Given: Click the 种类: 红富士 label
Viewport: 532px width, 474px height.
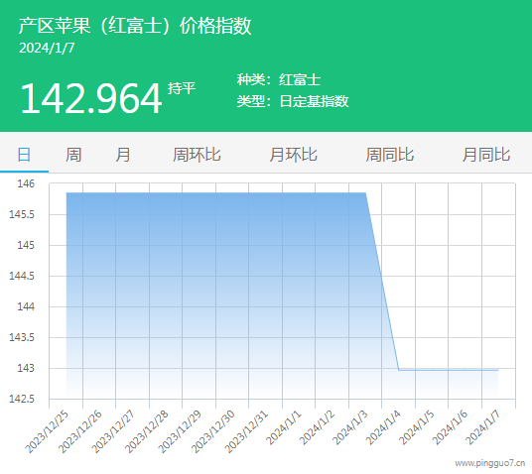Looking at the screenshot, I should 279,80.
